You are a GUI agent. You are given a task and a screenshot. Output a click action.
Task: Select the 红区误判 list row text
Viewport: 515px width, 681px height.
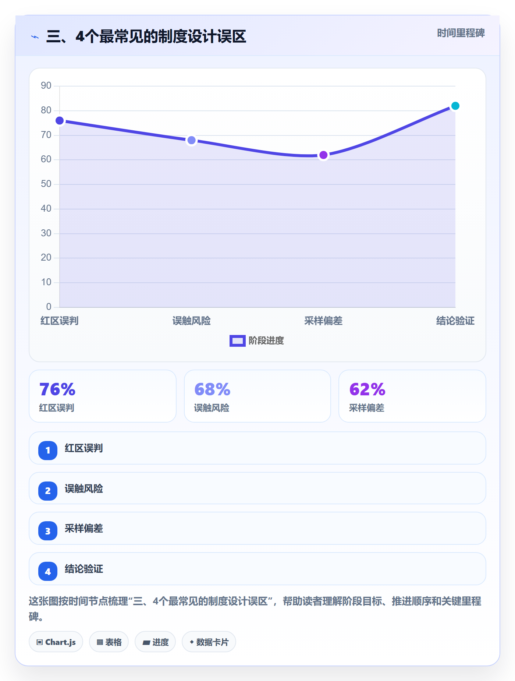(x=84, y=448)
